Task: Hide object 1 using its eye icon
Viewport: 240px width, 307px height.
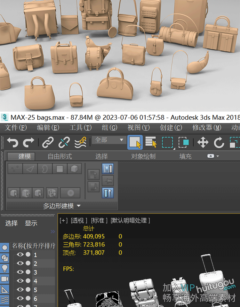Action: [x=20, y=255]
